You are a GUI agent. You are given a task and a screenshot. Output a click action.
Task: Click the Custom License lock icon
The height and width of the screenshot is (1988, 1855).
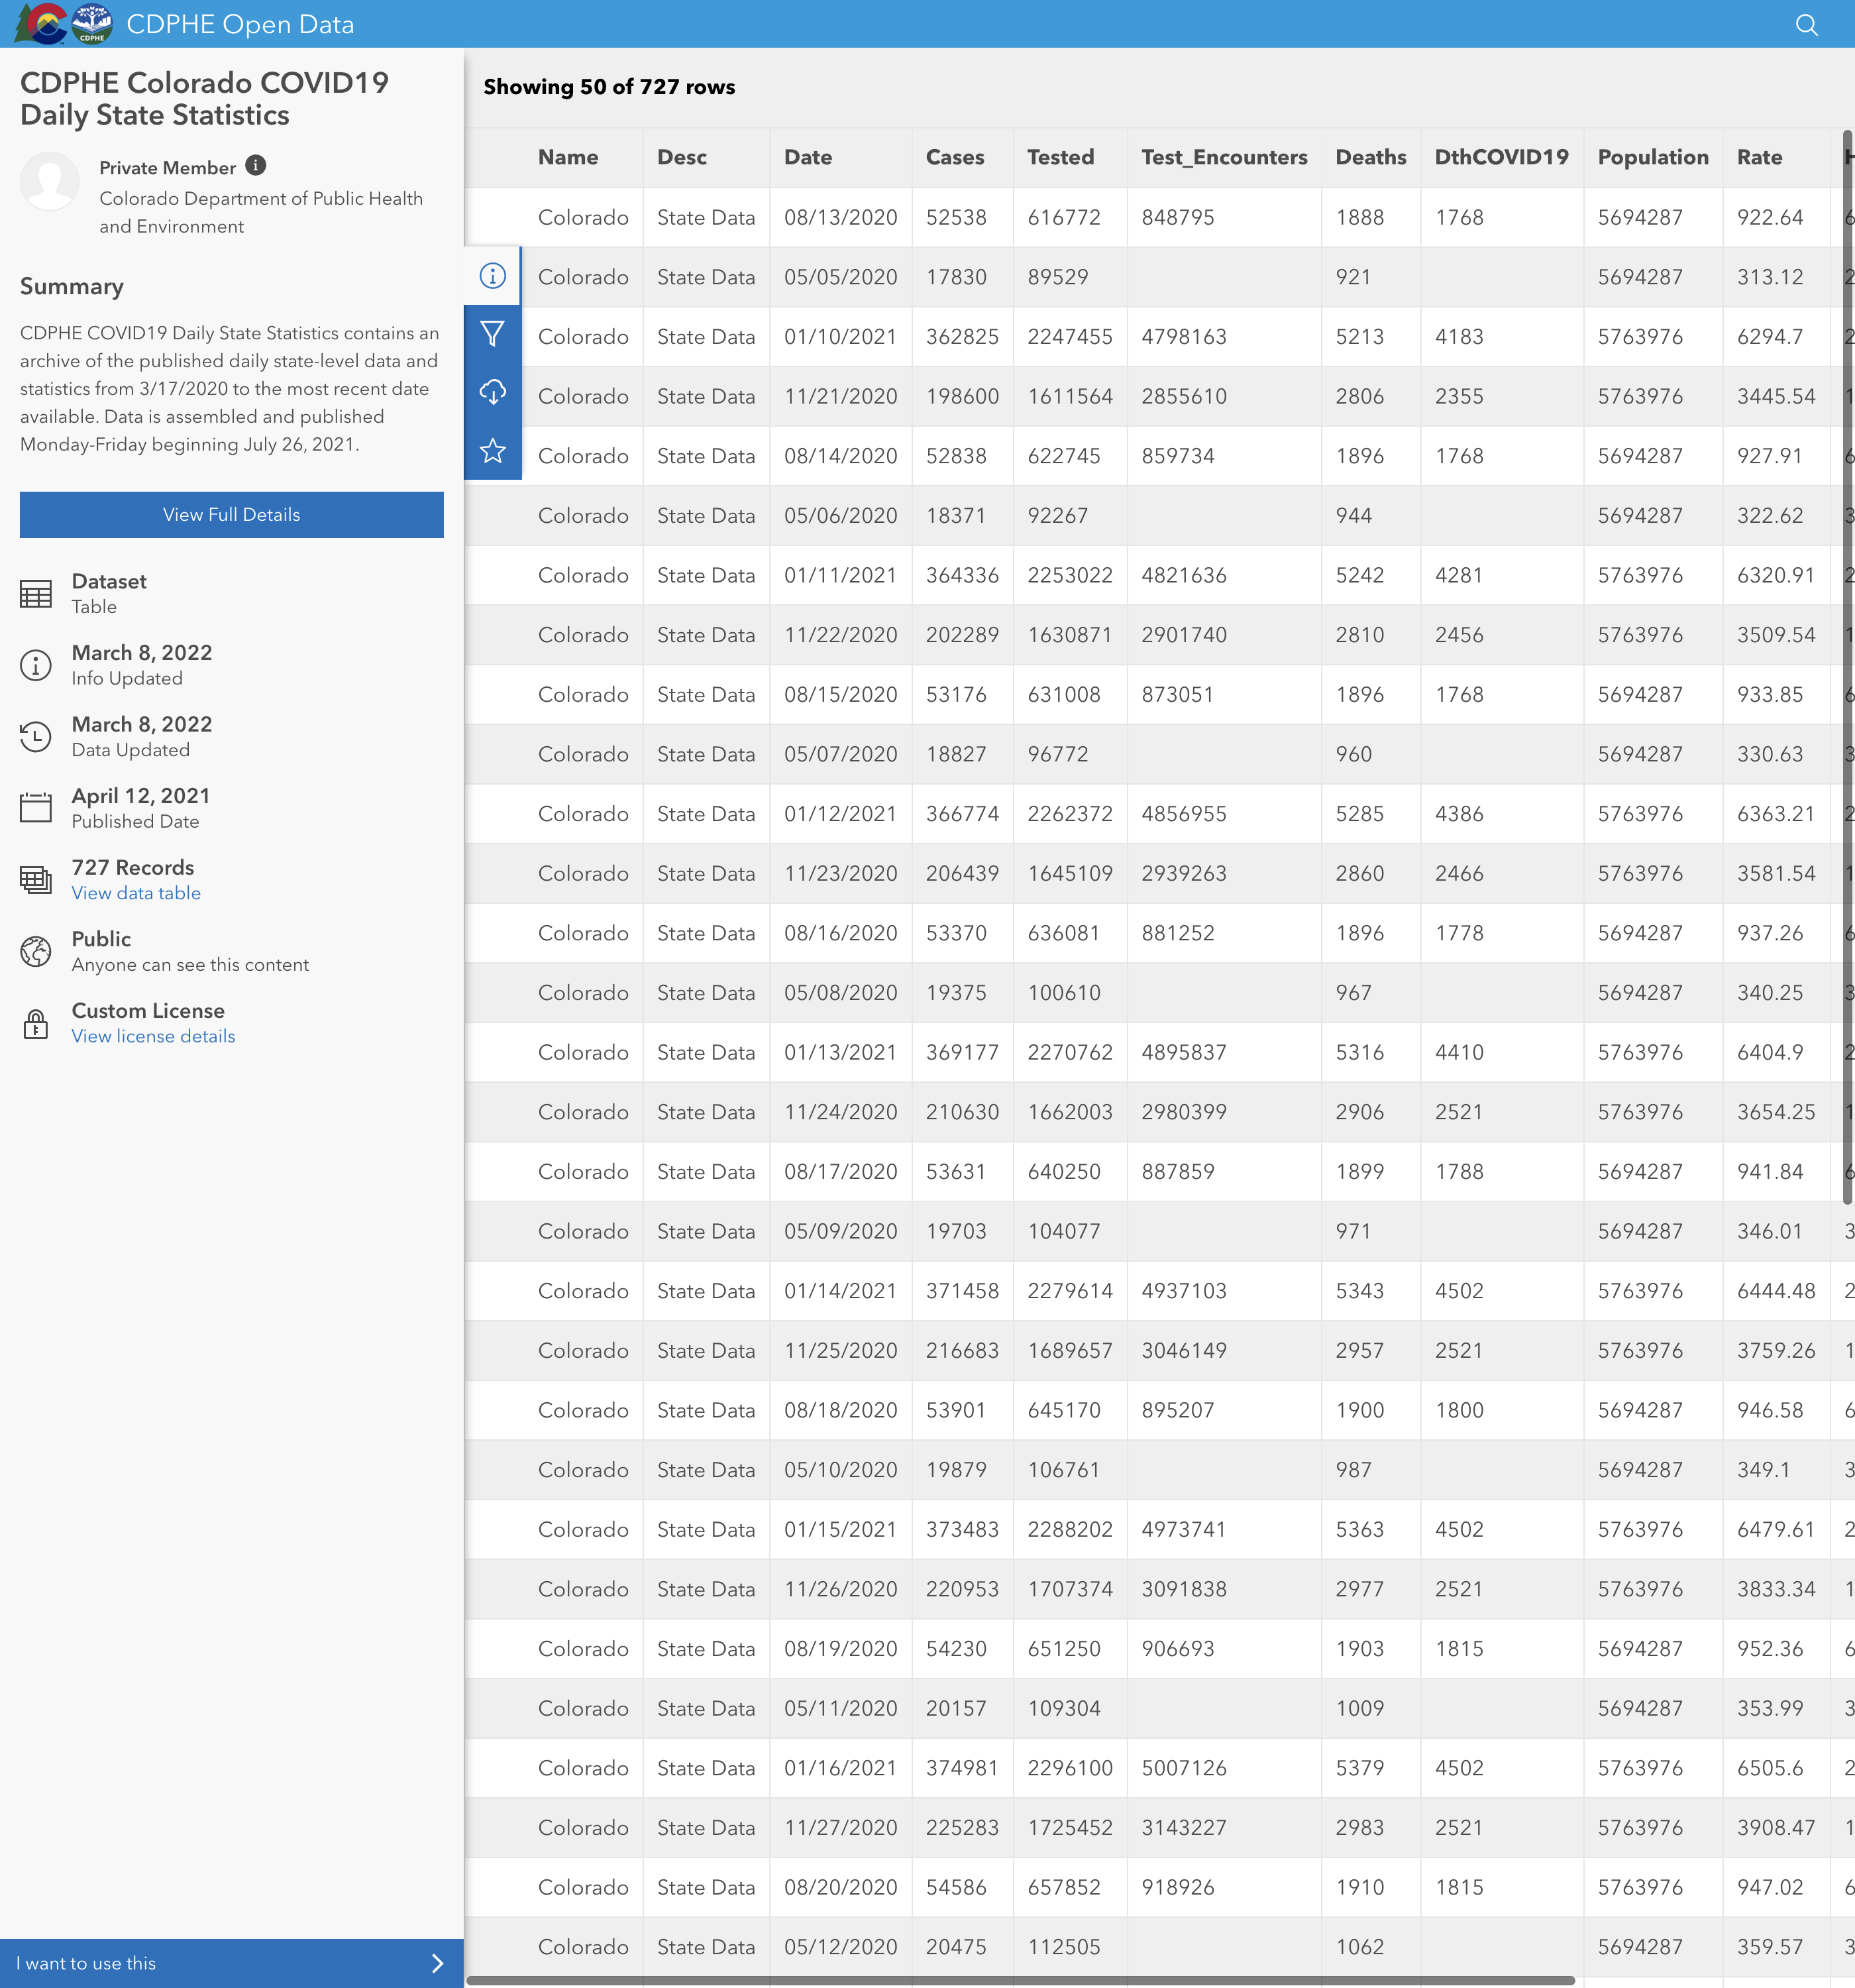tap(36, 1024)
